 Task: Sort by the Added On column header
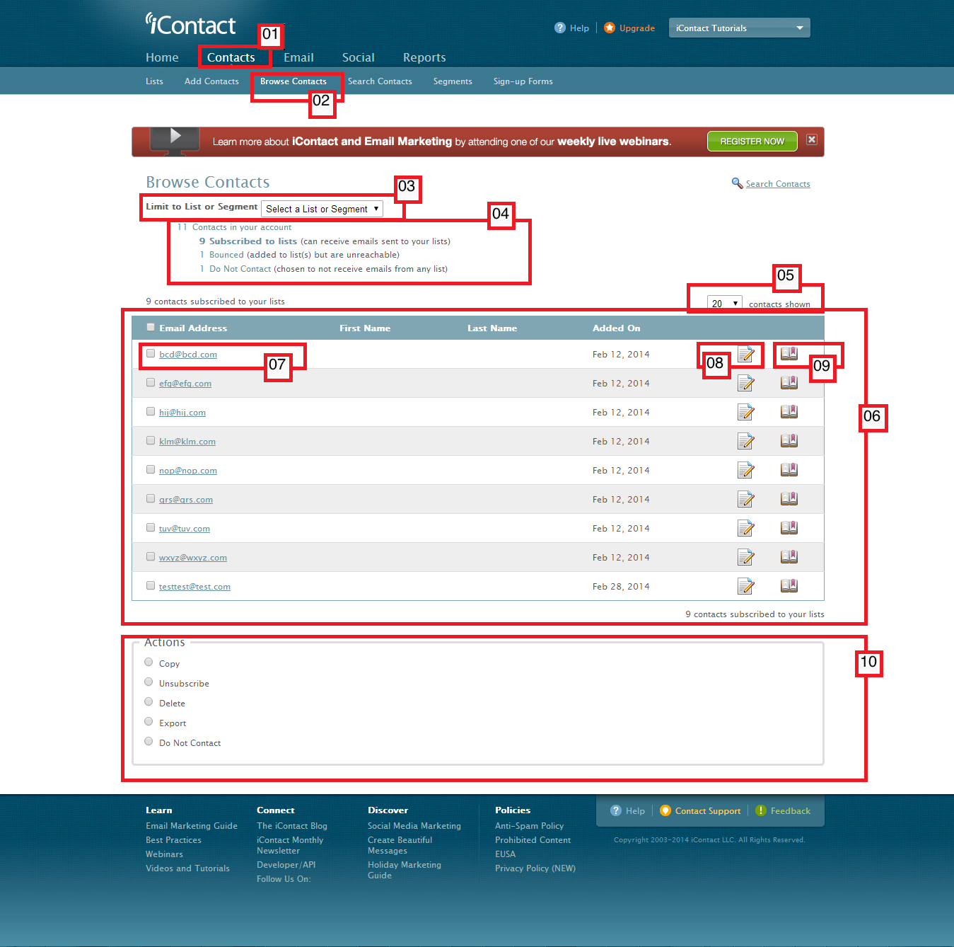[x=616, y=328]
